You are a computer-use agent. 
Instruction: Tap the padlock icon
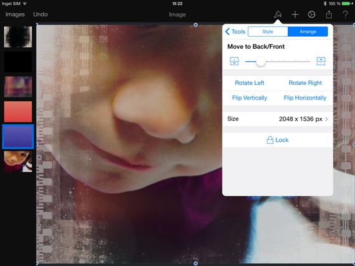269,140
